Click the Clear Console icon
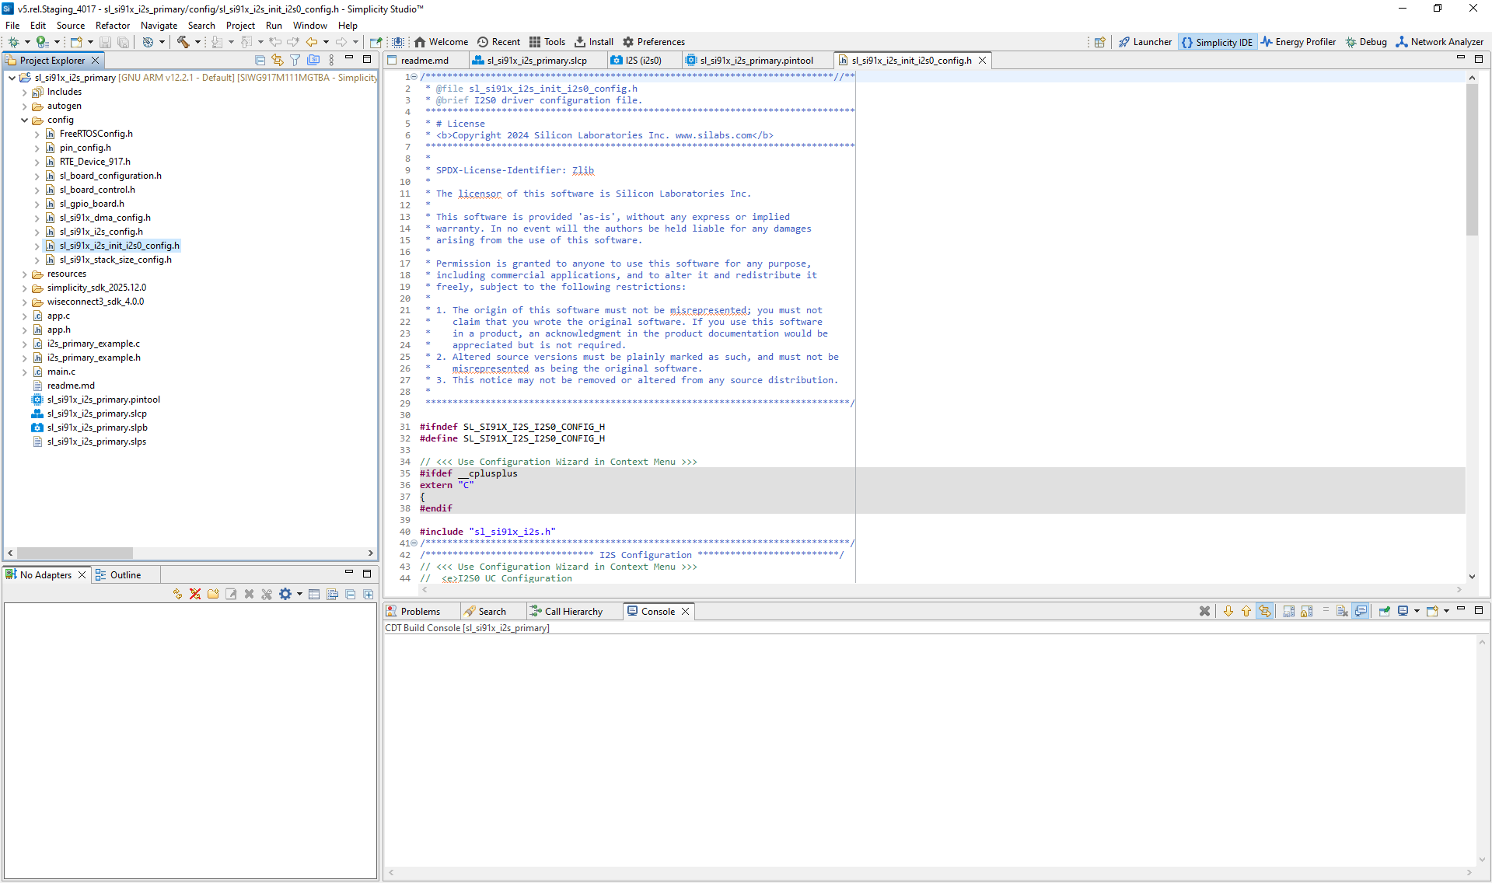 1204,611
